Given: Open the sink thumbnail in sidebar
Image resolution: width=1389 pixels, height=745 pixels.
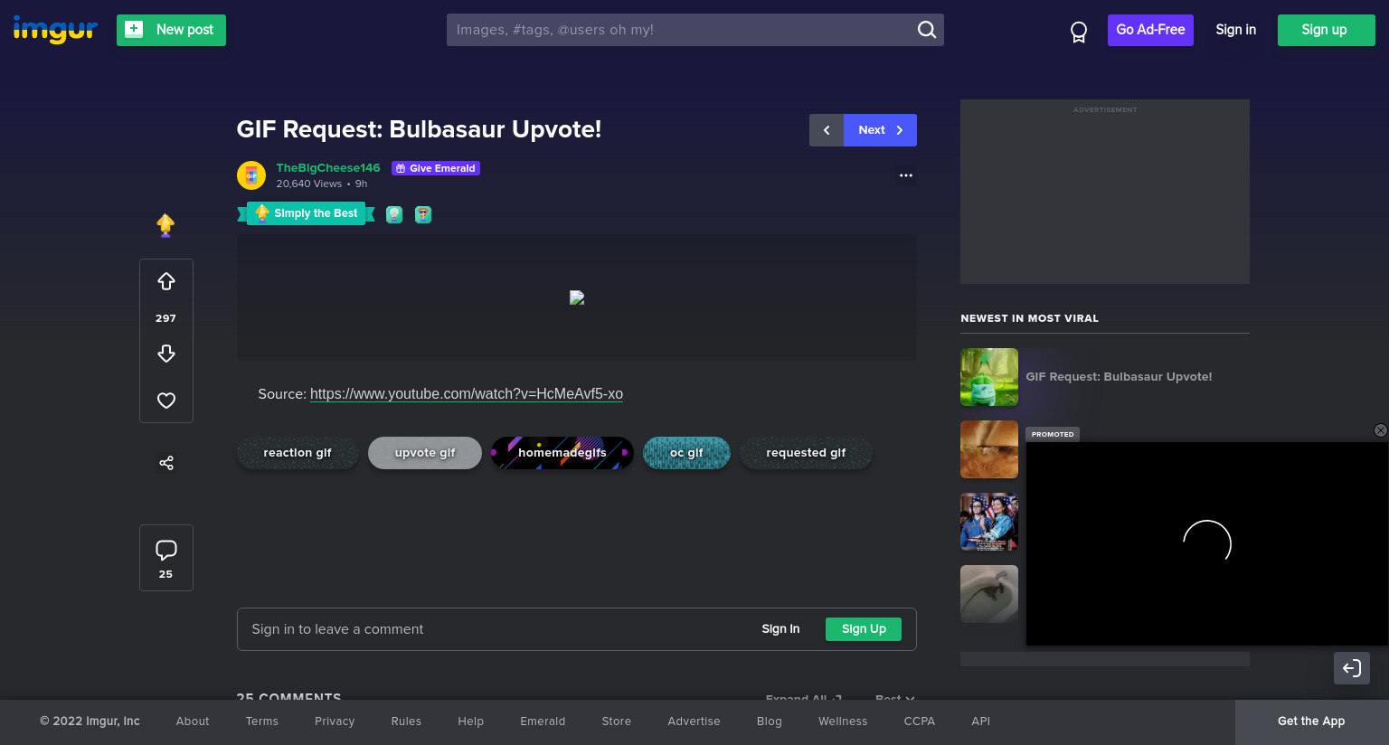Looking at the screenshot, I should pyautogui.click(x=989, y=594).
